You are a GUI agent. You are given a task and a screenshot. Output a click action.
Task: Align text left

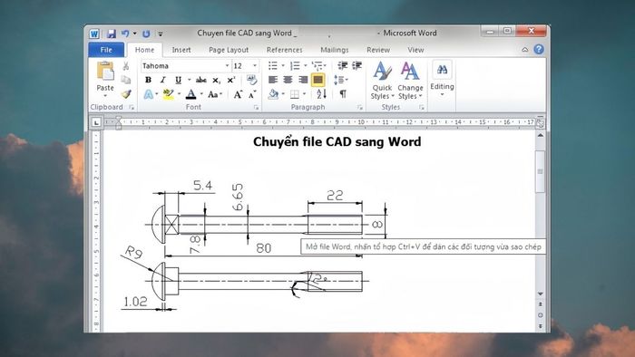273,80
